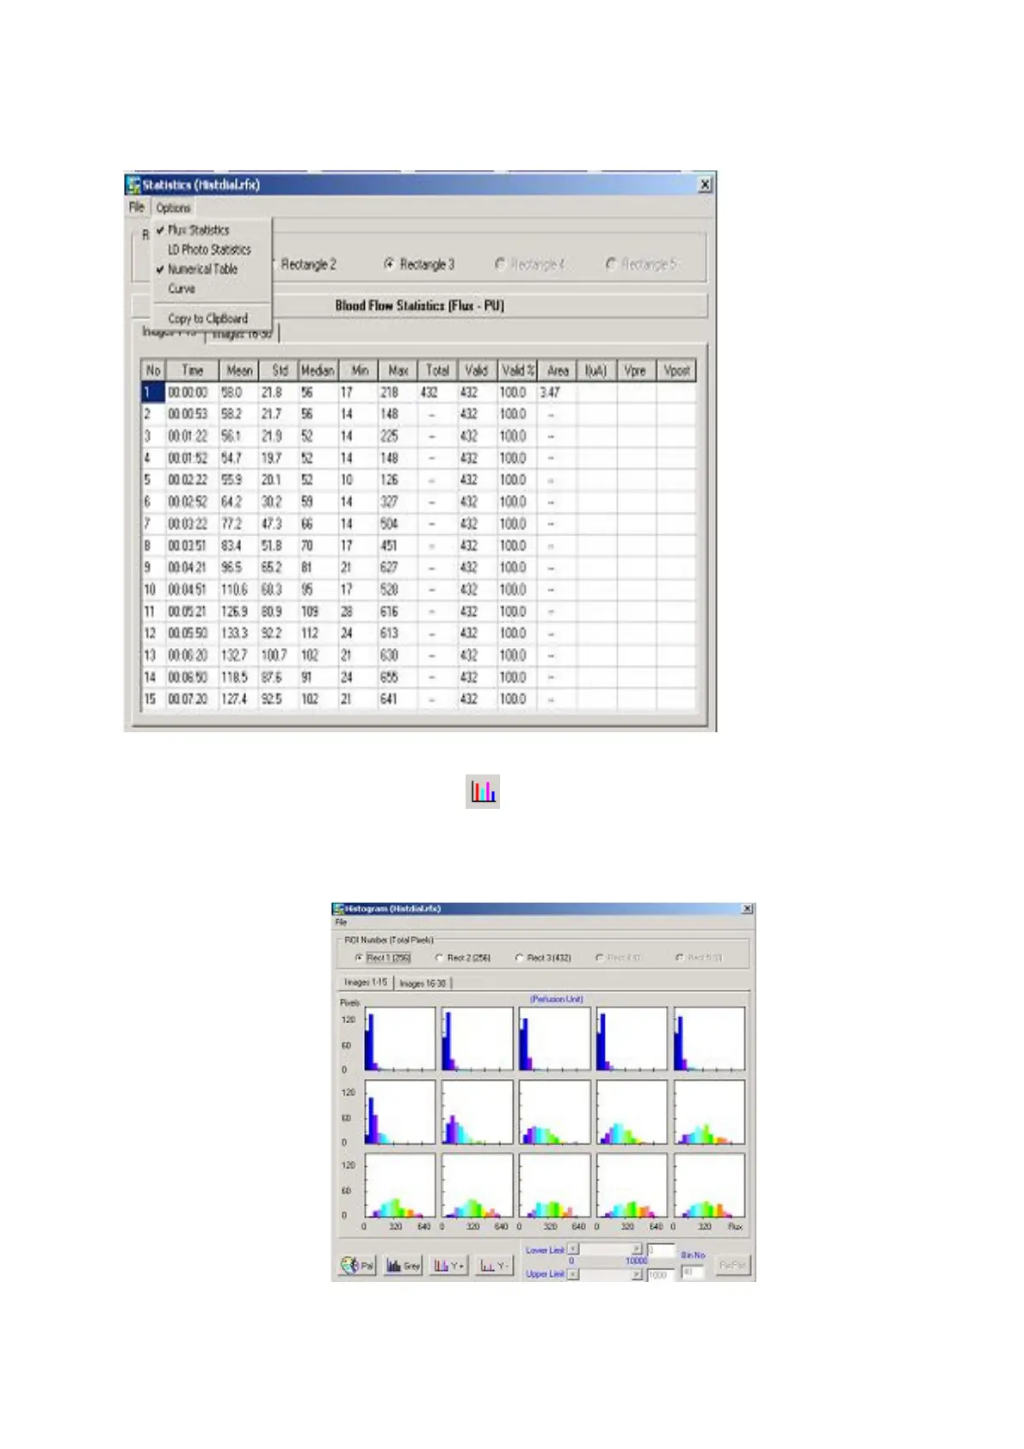This screenshot has height=1449, width=1024.
Task: Toggle Flux Statistics menu entry
Action: coord(199,230)
